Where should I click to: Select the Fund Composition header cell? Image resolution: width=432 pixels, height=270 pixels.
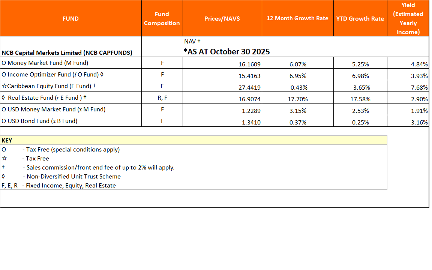click(x=162, y=18)
